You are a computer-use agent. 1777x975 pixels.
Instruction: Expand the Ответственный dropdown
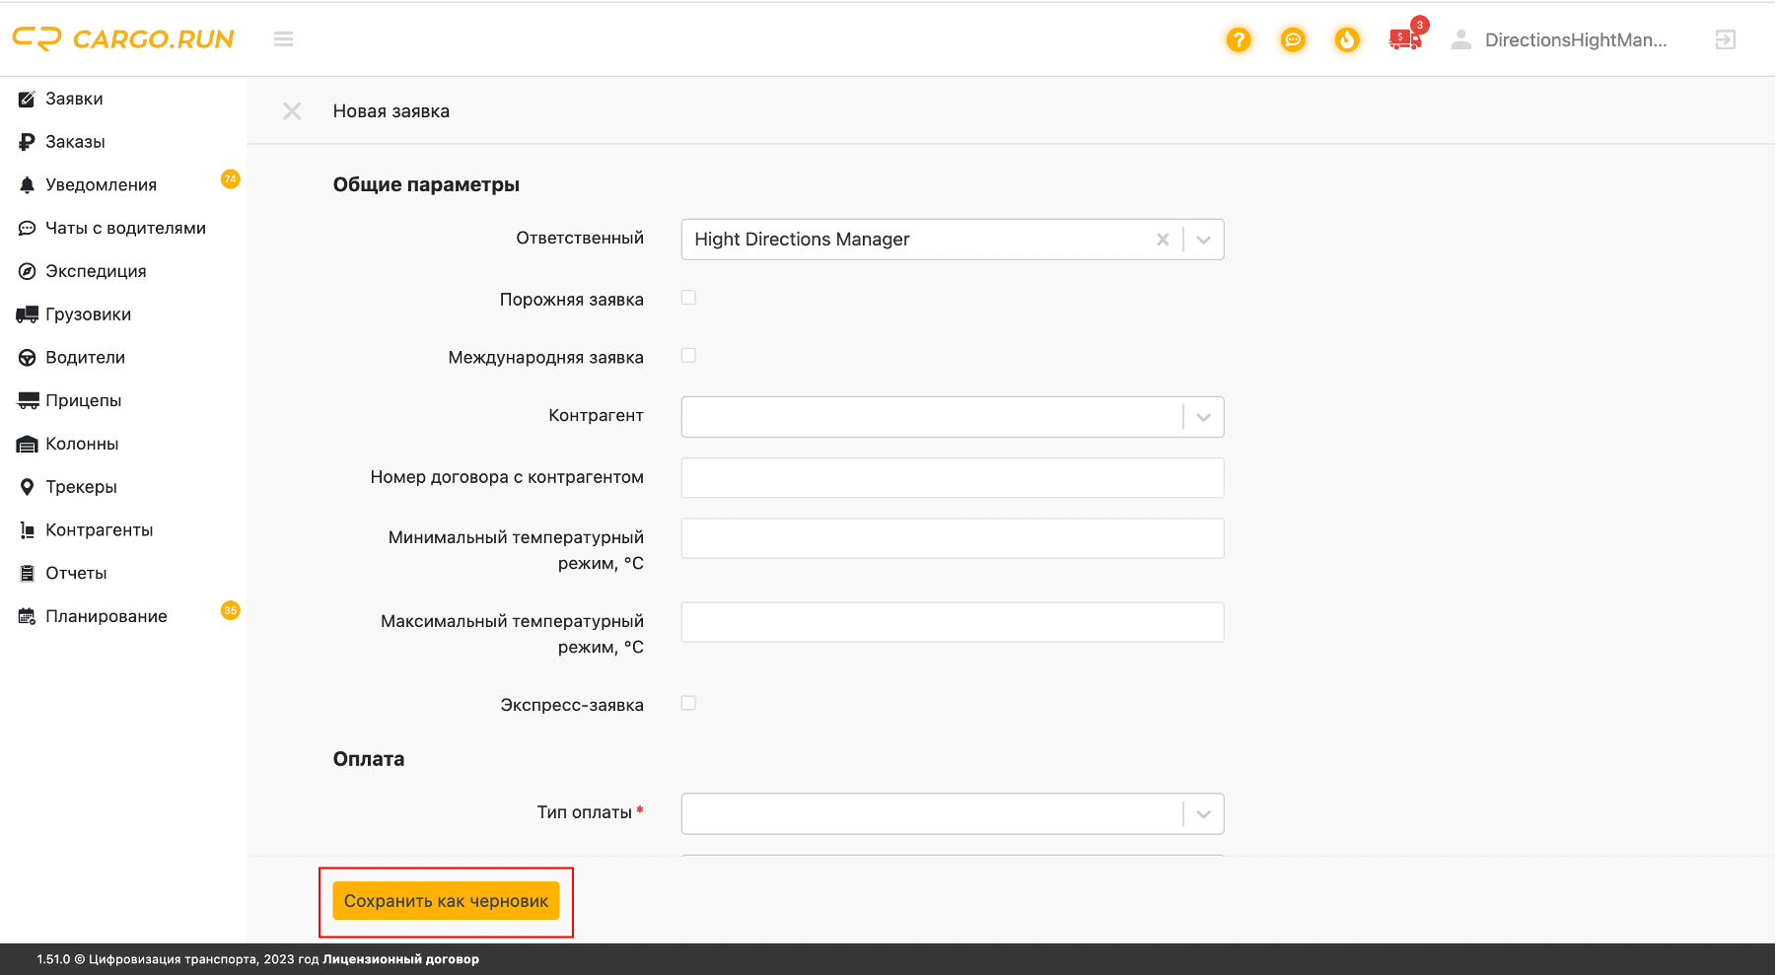point(1203,240)
